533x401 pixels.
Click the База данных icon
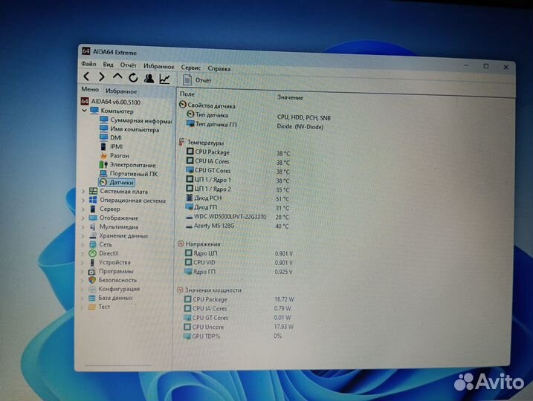tap(91, 298)
